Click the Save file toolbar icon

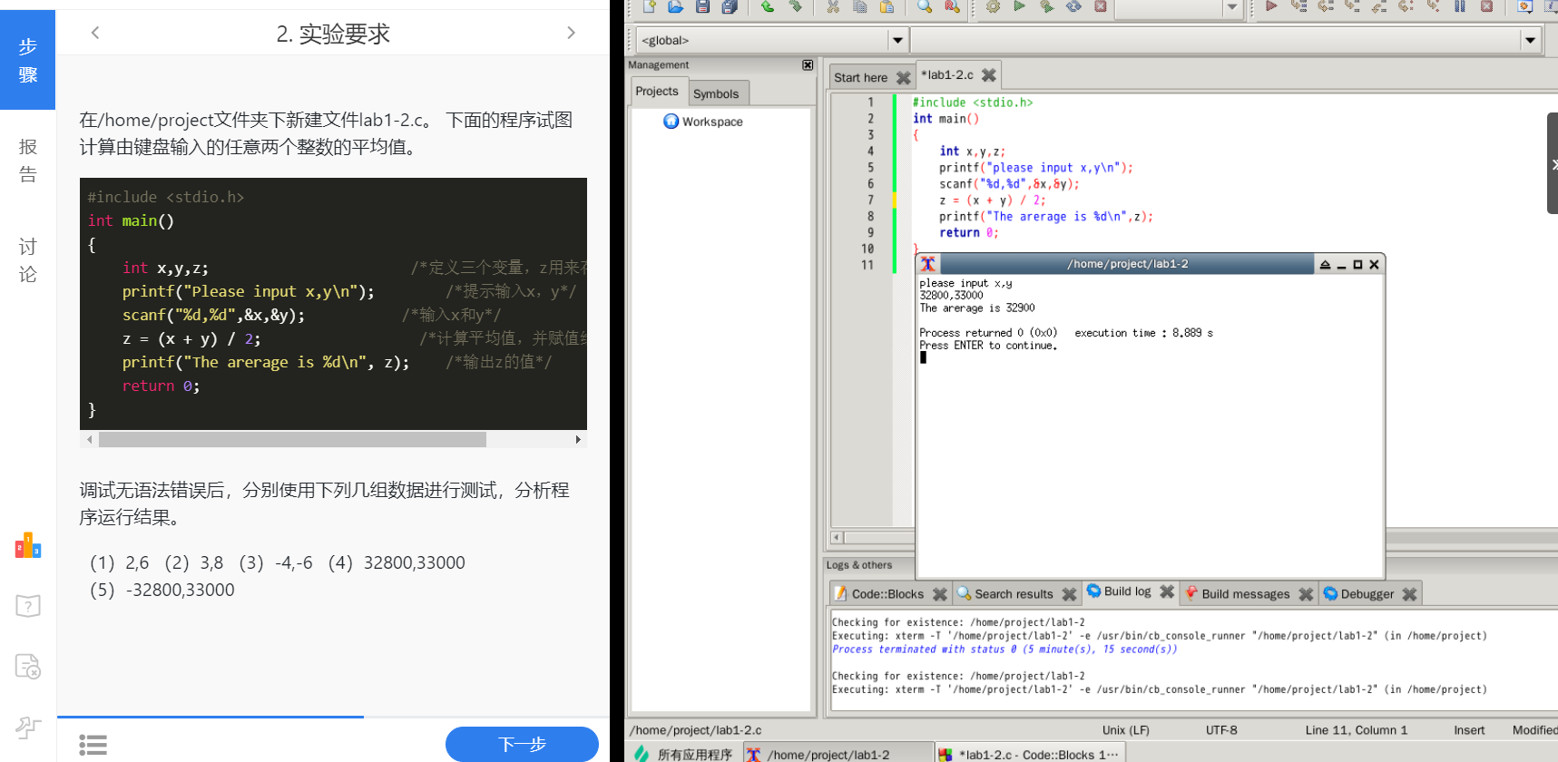(x=702, y=7)
